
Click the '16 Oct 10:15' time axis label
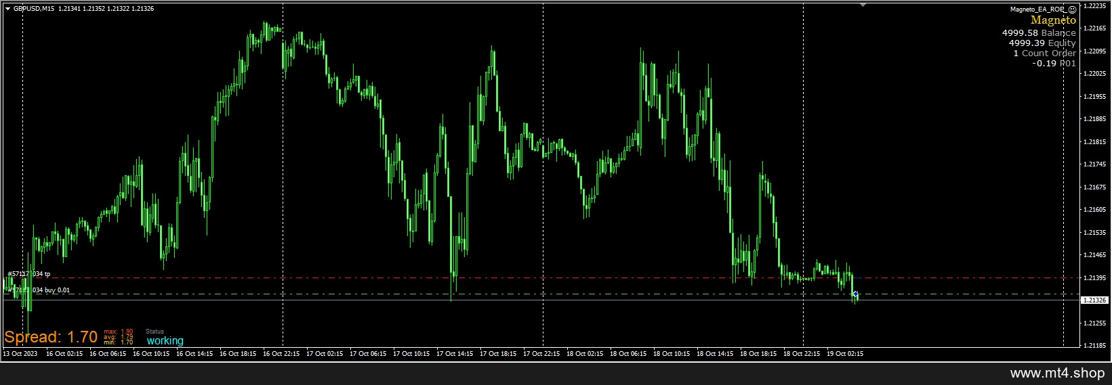point(151,353)
